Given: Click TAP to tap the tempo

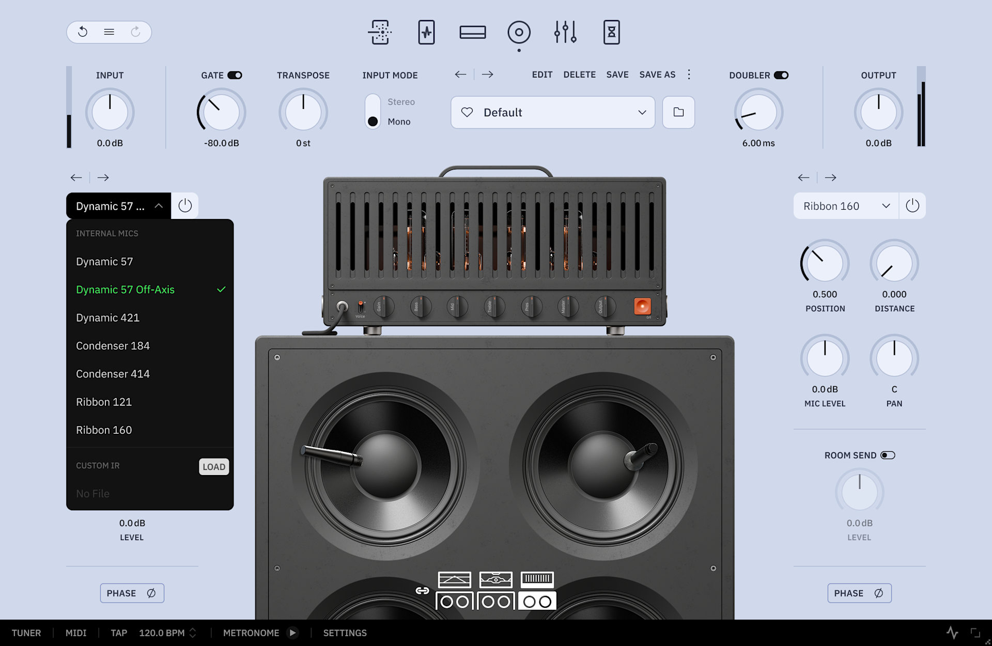Looking at the screenshot, I should pyautogui.click(x=119, y=633).
